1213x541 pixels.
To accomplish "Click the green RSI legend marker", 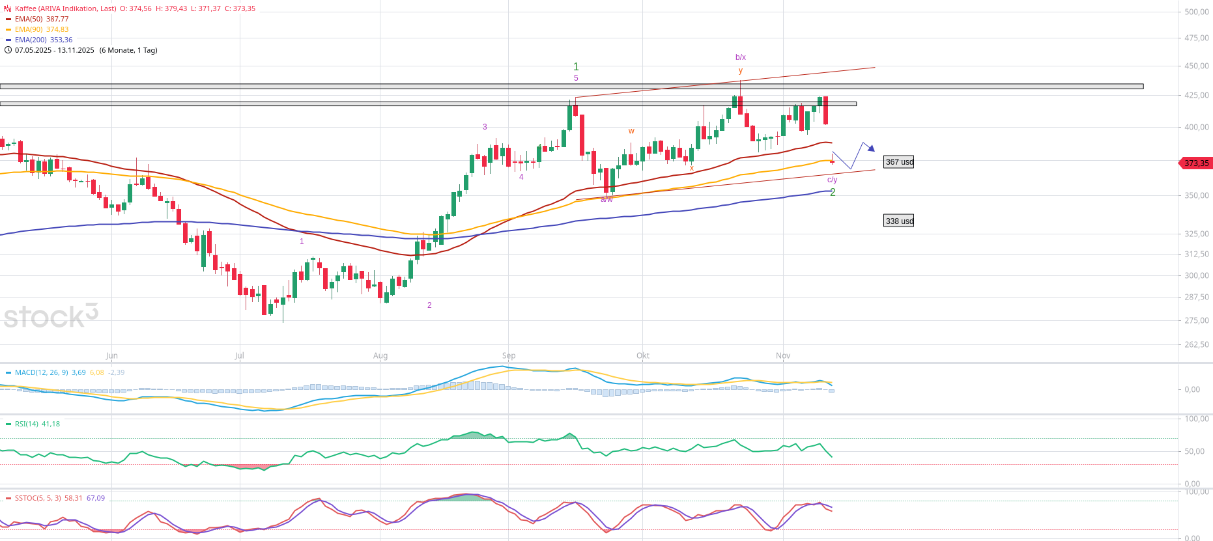I will [8, 424].
